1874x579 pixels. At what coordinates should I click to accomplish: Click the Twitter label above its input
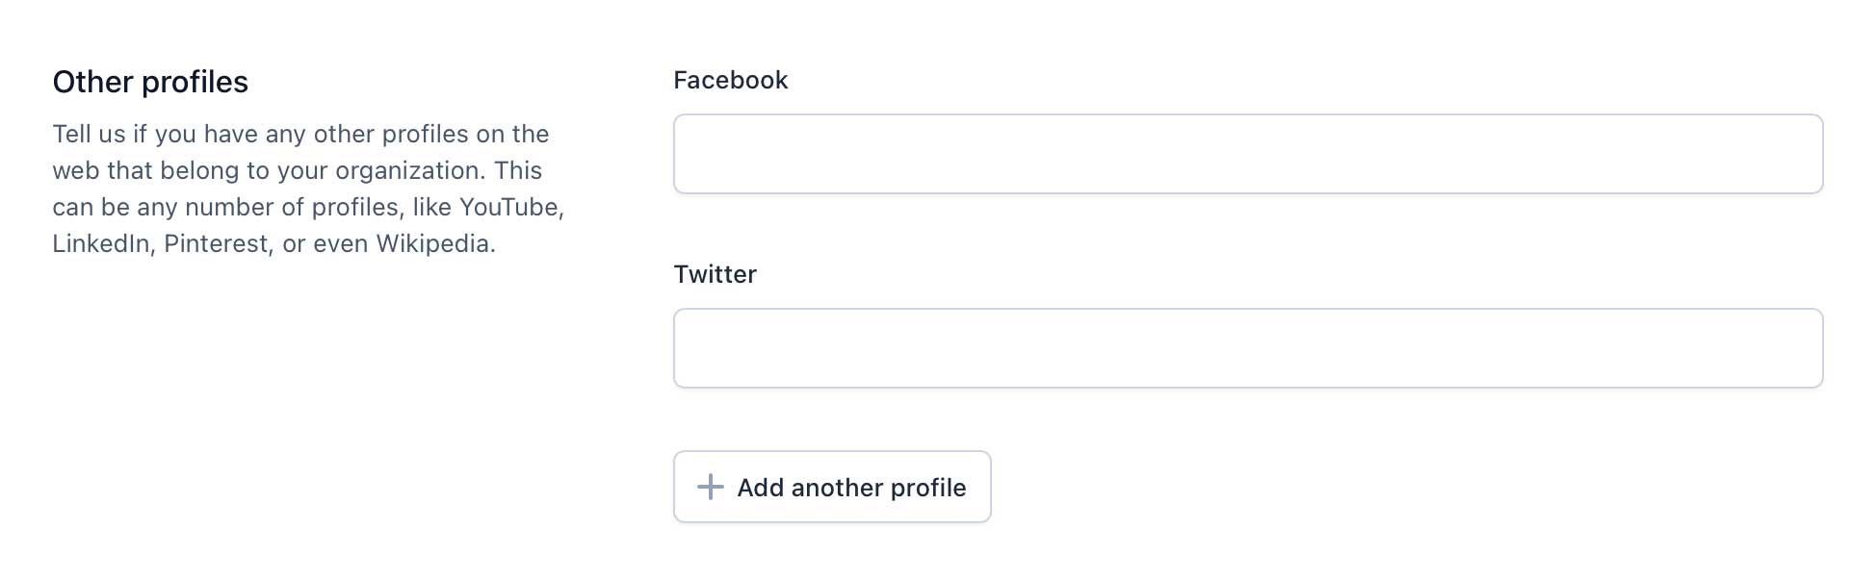(x=716, y=274)
